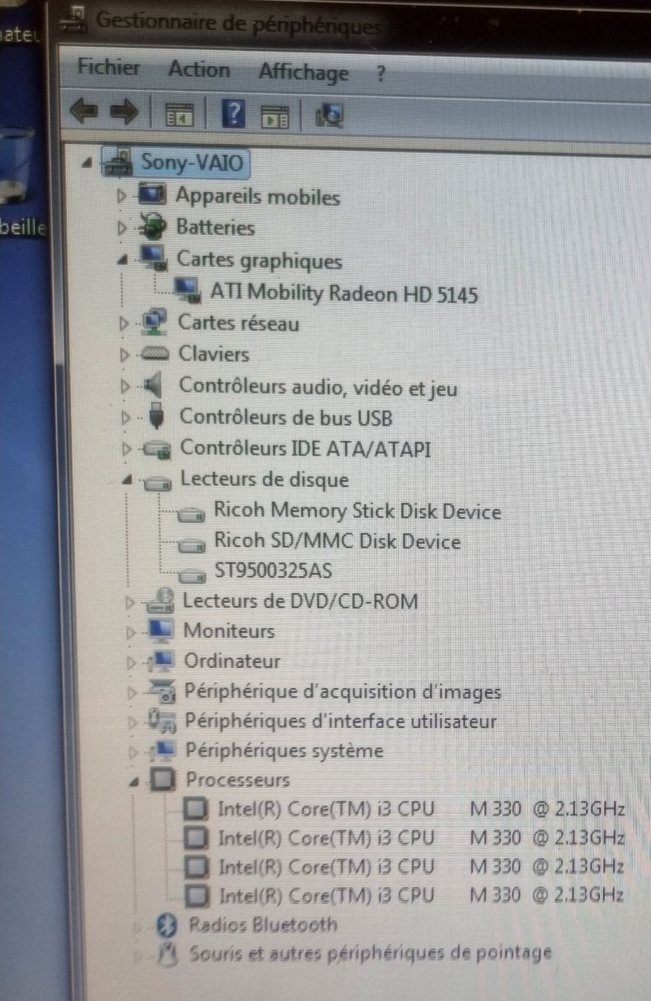651x1001 pixels.
Task: Click the Ricoh Memory Stick drive icon
Action: 191,514
